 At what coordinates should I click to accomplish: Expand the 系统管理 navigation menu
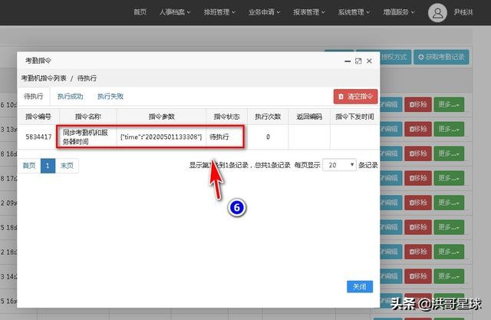(x=354, y=12)
